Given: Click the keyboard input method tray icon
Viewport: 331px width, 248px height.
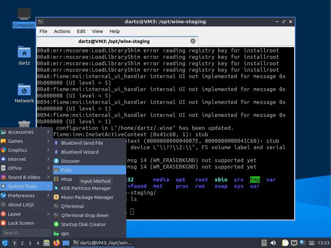Looking at the screenshot, I should [x=311, y=243].
